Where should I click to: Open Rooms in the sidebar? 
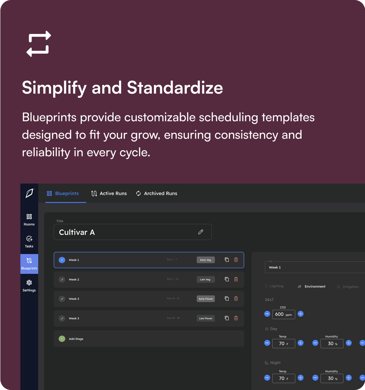tap(29, 220)
